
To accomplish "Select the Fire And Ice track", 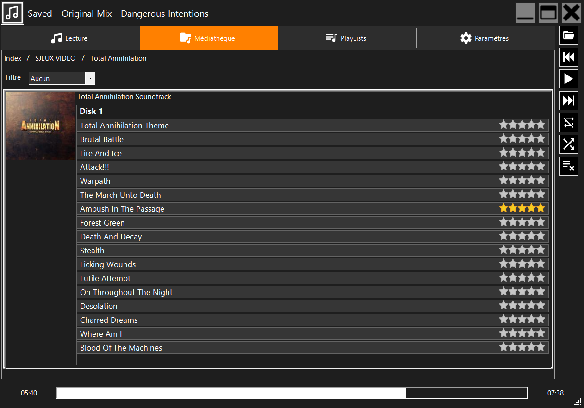I will click(x=313, y=153).
